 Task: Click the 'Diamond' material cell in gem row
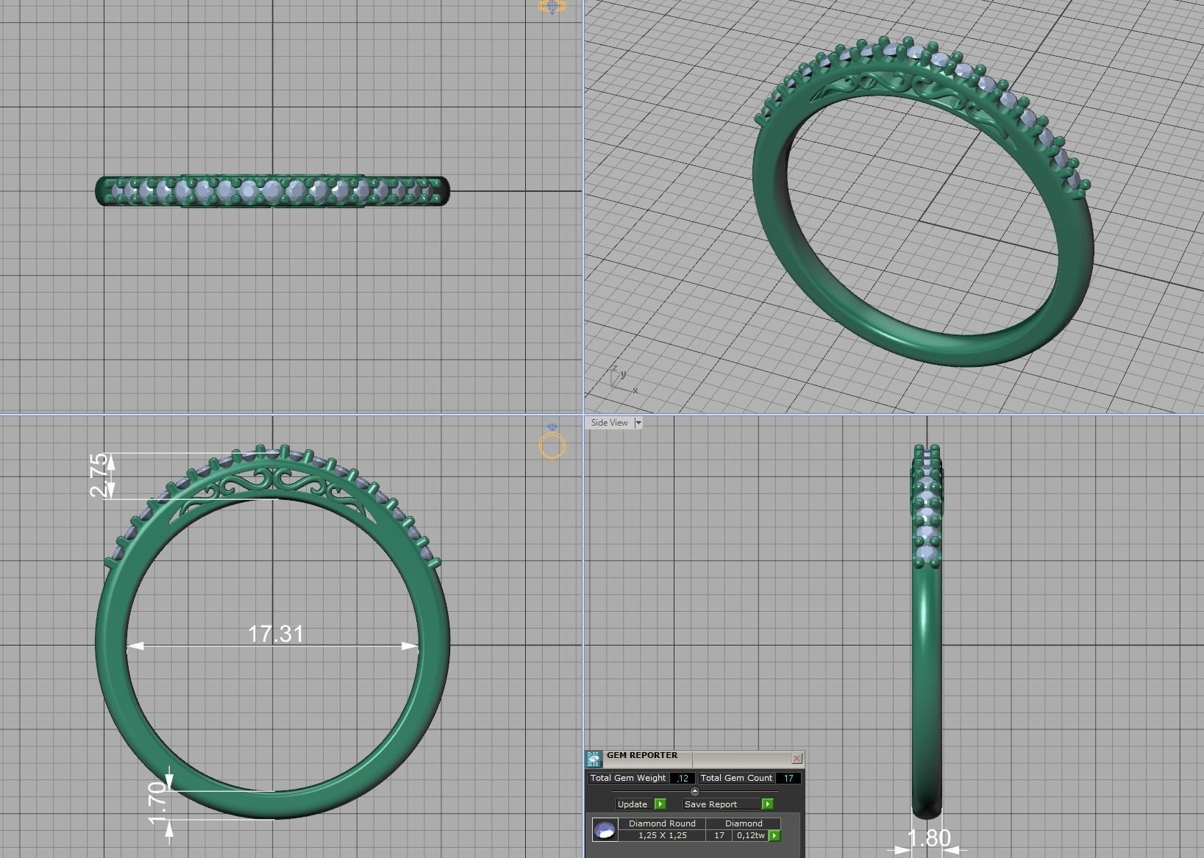[744, 823]
